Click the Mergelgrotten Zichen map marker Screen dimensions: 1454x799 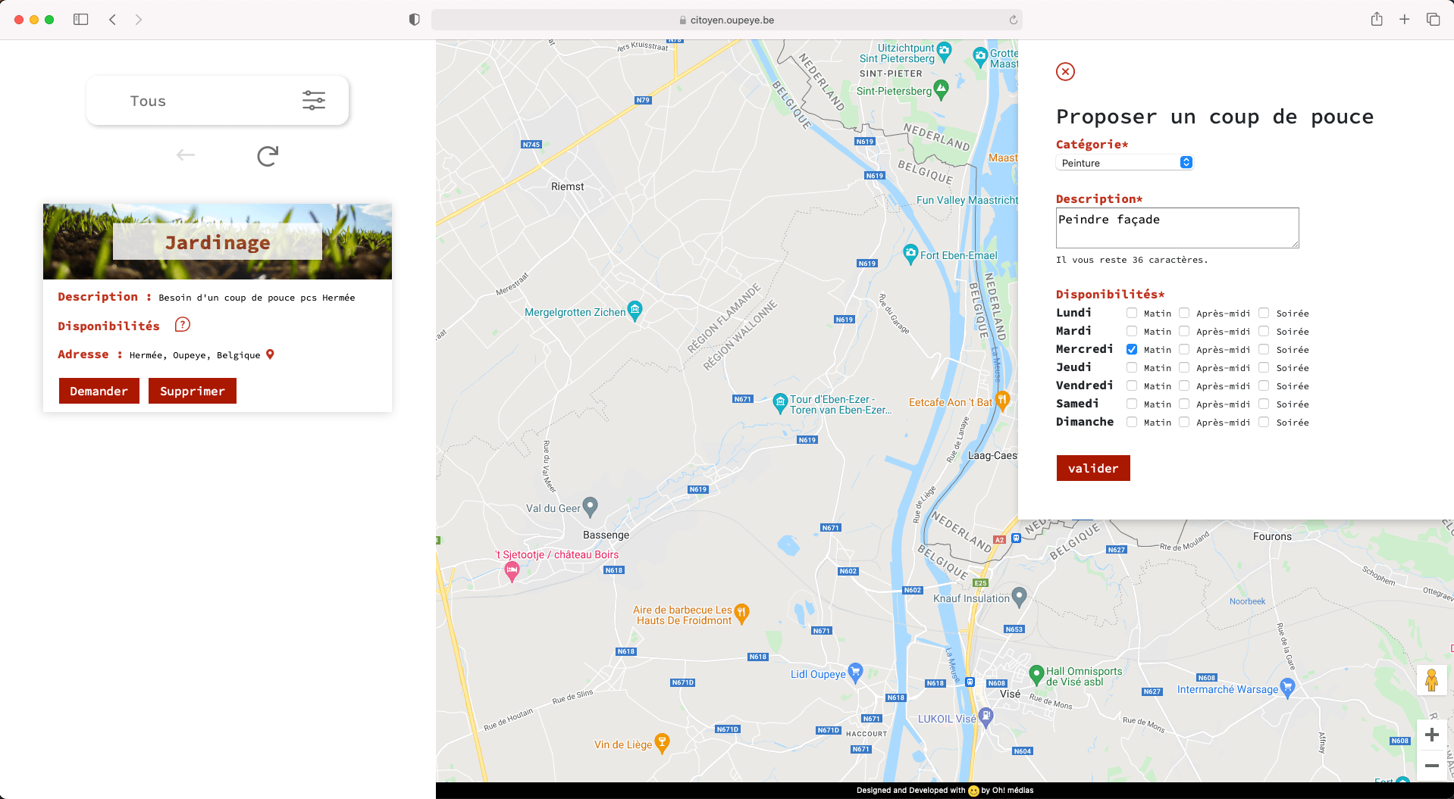pyautogui.click(x=635, y=311)
